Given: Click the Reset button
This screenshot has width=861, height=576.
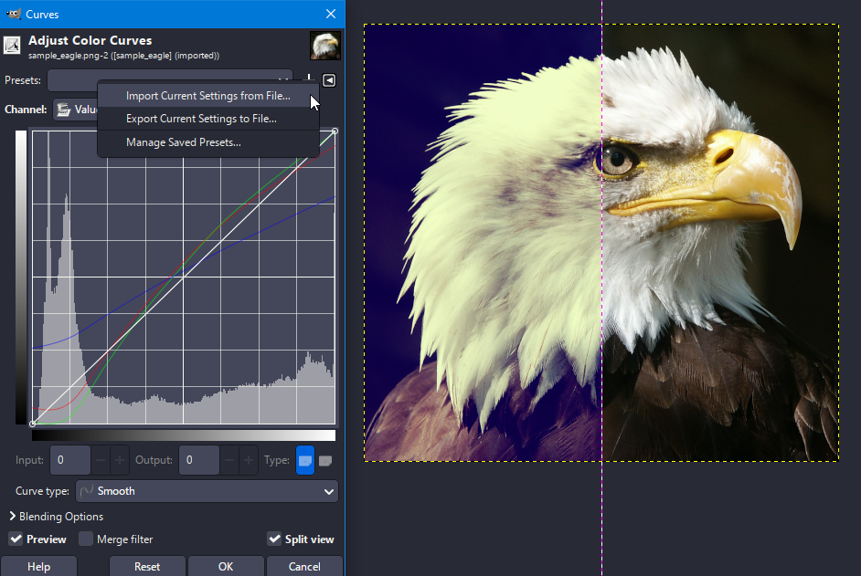Looking at the screenshot, I should pos(147,566).
